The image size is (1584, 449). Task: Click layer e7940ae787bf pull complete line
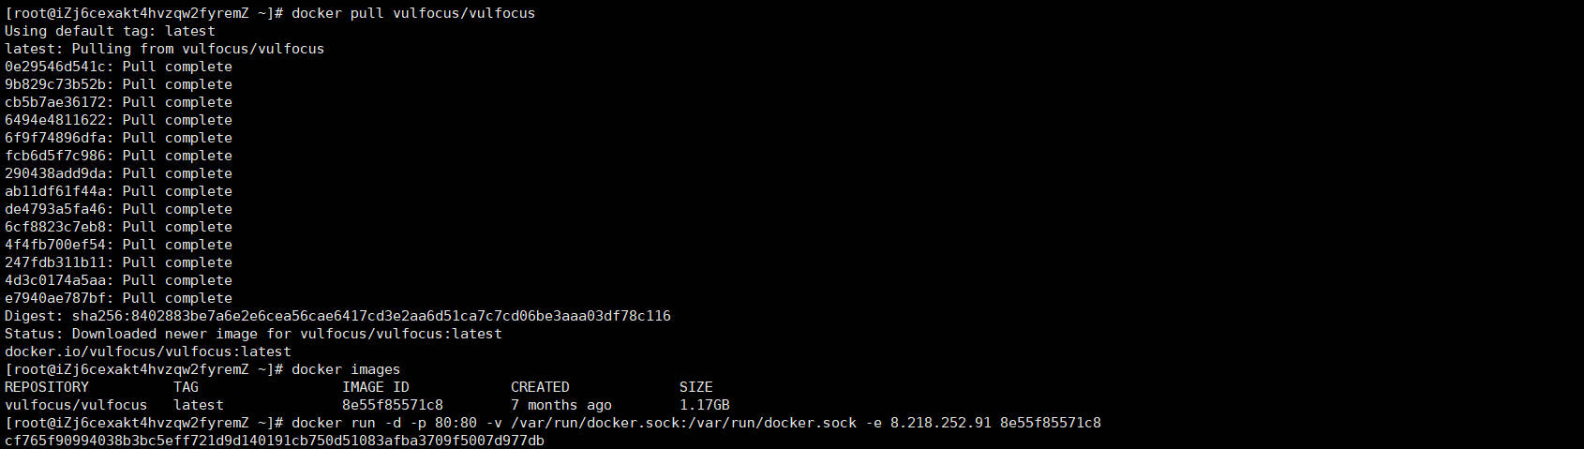(x=118, y=298)
